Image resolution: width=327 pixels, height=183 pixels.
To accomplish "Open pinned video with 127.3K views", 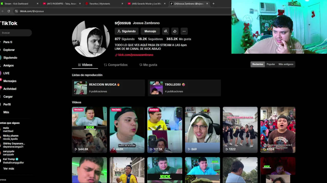I will [165, 130].
